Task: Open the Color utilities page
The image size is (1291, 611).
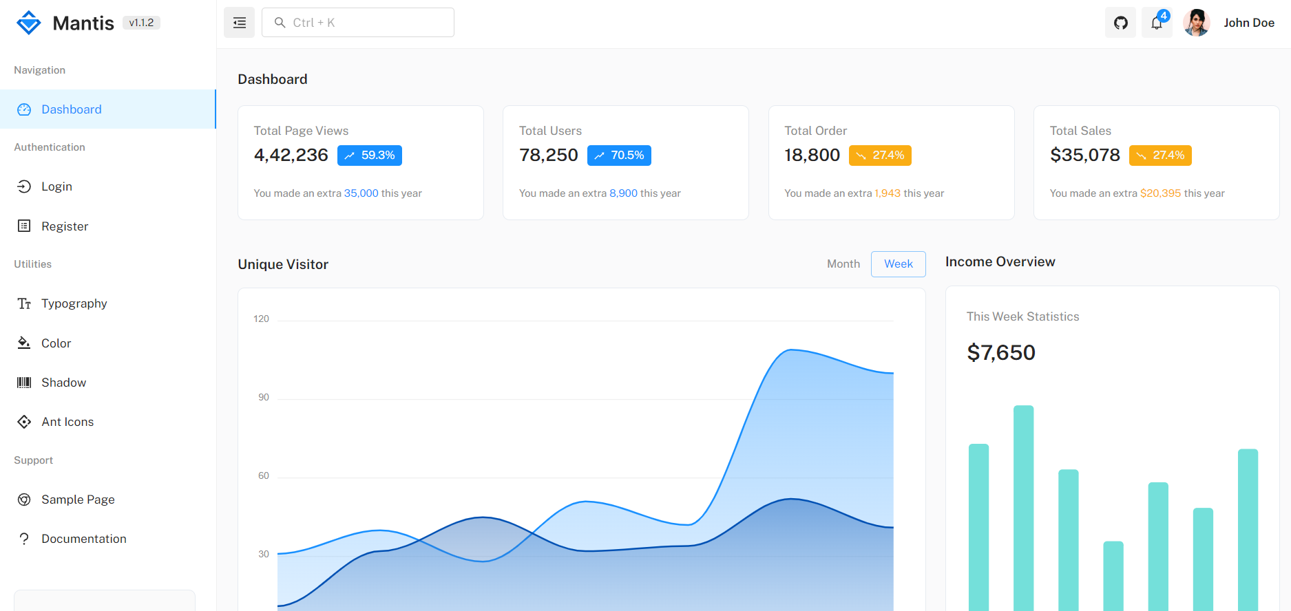Action: [108, 343]
